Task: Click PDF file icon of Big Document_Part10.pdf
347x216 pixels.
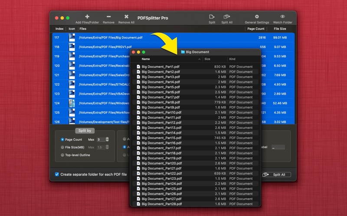Action: coord(138,112)
